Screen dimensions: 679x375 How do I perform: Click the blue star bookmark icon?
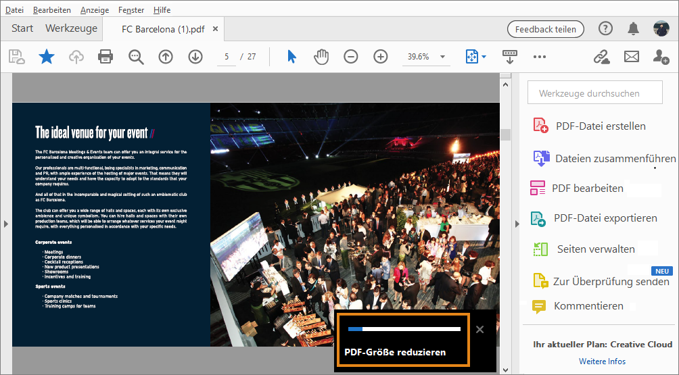(x=47, y=57)
